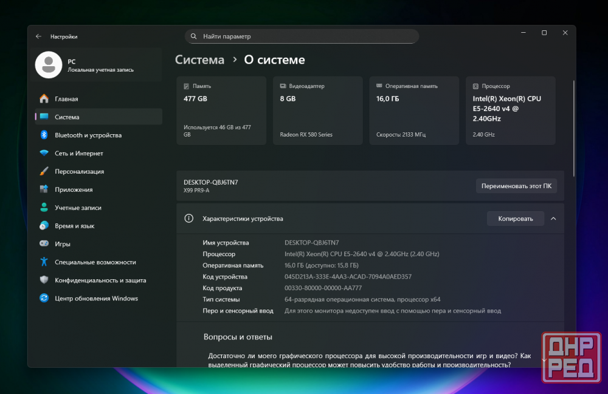Screen dimensions: 608x394
Task: Click the Система monitor icon
Action: coord(44,117)
